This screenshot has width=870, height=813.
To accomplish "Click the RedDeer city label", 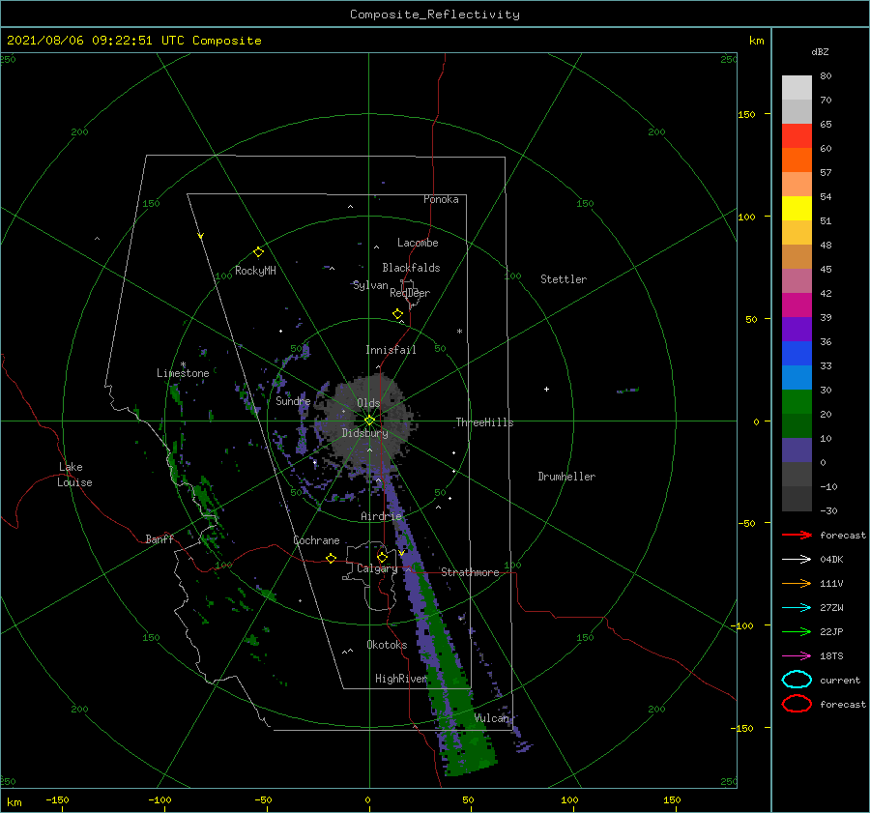I will (x=410, y=293).
